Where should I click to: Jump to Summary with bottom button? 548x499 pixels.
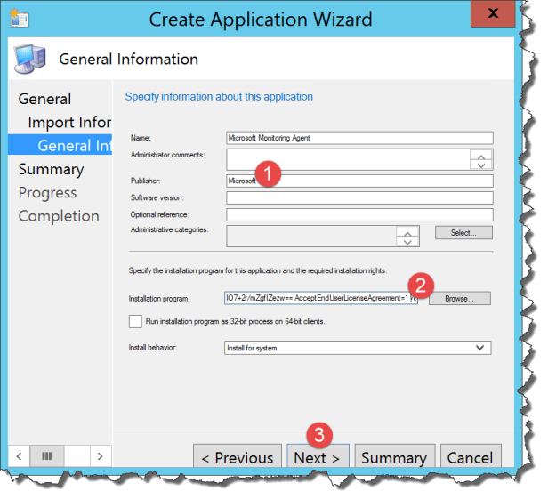(x=395, y=456)
